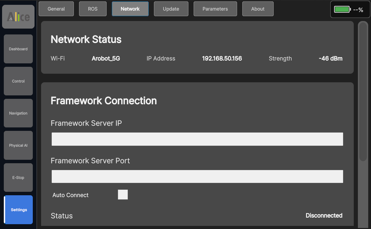Image resolution: width=371 pixels, height=229 pixels.
Task: Click the Disconnected status text
Action: (324, 216)
